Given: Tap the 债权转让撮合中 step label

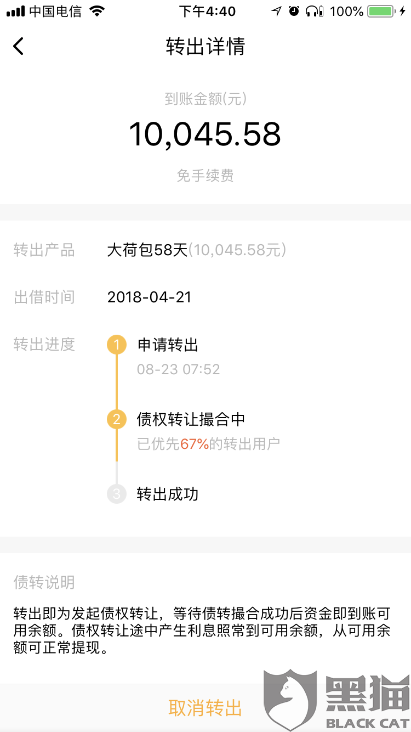Looking at the screenshot, I should (x=191, y=420).
